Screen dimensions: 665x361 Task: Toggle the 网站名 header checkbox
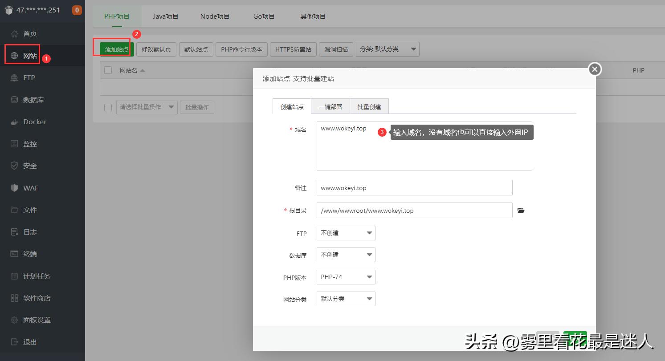click(107, 70)
